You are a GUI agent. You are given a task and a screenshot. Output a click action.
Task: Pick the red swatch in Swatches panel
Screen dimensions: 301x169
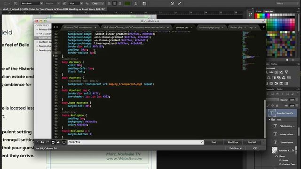[x=256, y=15]
